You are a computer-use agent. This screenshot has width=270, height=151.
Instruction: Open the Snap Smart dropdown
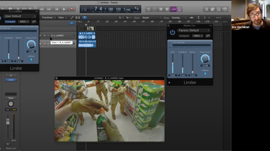[x=152, y=18]
